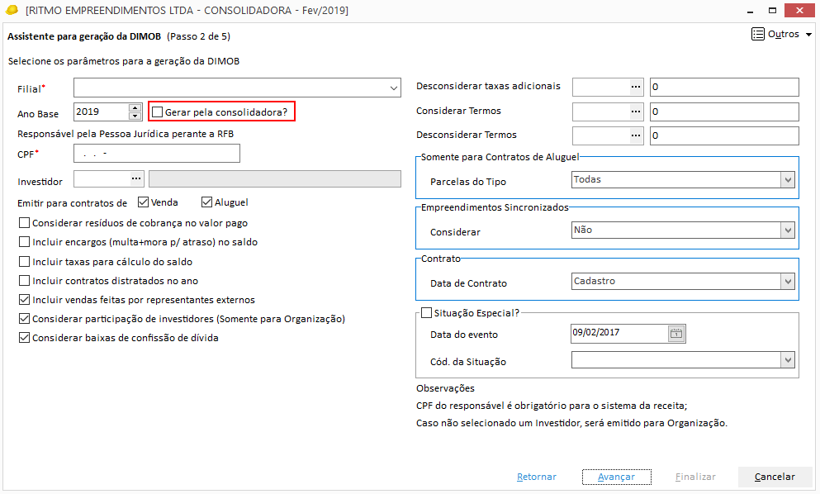
Task: Click the Retornar link
Action: click(x=537, y=477)
